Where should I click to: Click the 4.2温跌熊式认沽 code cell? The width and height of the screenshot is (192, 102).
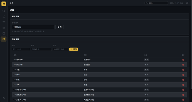20,95
